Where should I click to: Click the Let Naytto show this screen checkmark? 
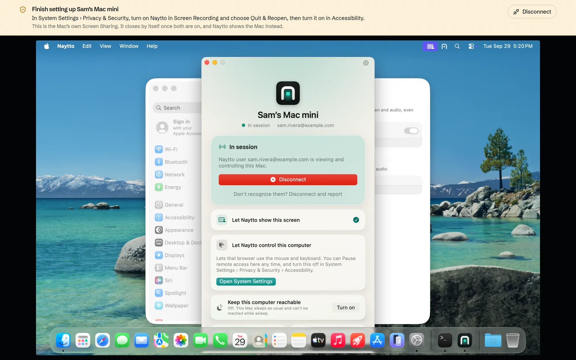[x=356, y=220]
